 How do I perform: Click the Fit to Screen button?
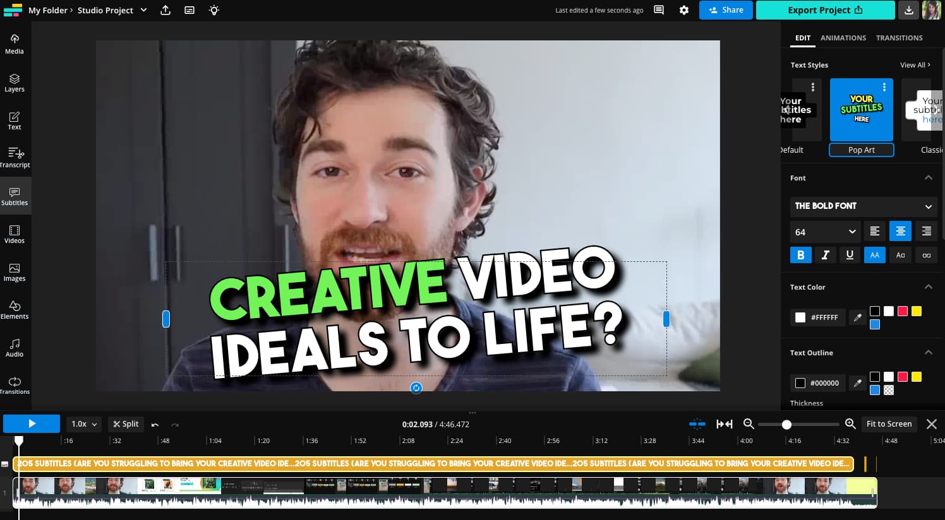click(889, 424)
